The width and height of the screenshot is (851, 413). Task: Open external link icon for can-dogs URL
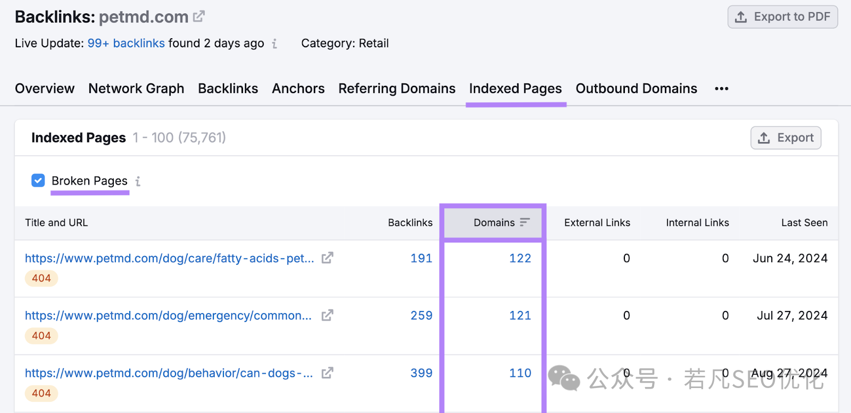(328, 373)
